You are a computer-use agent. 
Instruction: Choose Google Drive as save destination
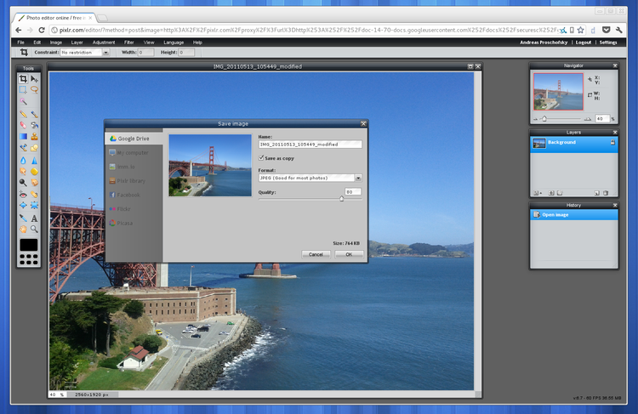pyautogui.click(x=134, y=138)
